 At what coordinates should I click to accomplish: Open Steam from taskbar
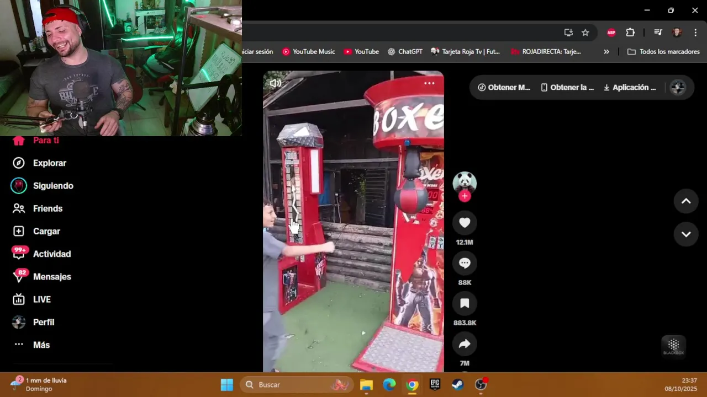point(457,385)
